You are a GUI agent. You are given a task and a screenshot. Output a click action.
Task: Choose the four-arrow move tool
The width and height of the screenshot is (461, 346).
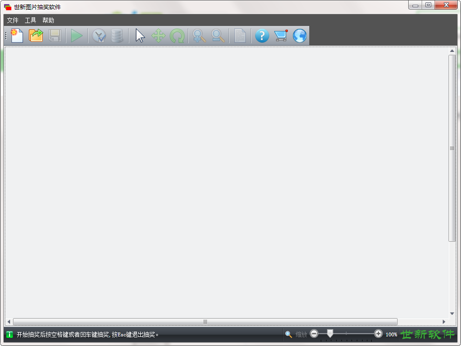click(x=158, y=36)
